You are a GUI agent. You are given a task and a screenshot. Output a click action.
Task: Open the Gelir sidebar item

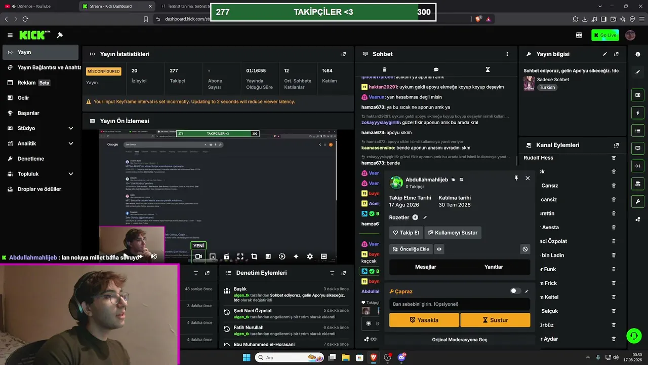pyautogui.click(x=40, y=98)
